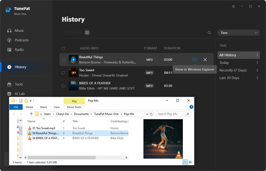The width and height of the screenshot is (266, 171).
Task: Switch Explorer to large icons view
Action: click(x=191, y=162)
